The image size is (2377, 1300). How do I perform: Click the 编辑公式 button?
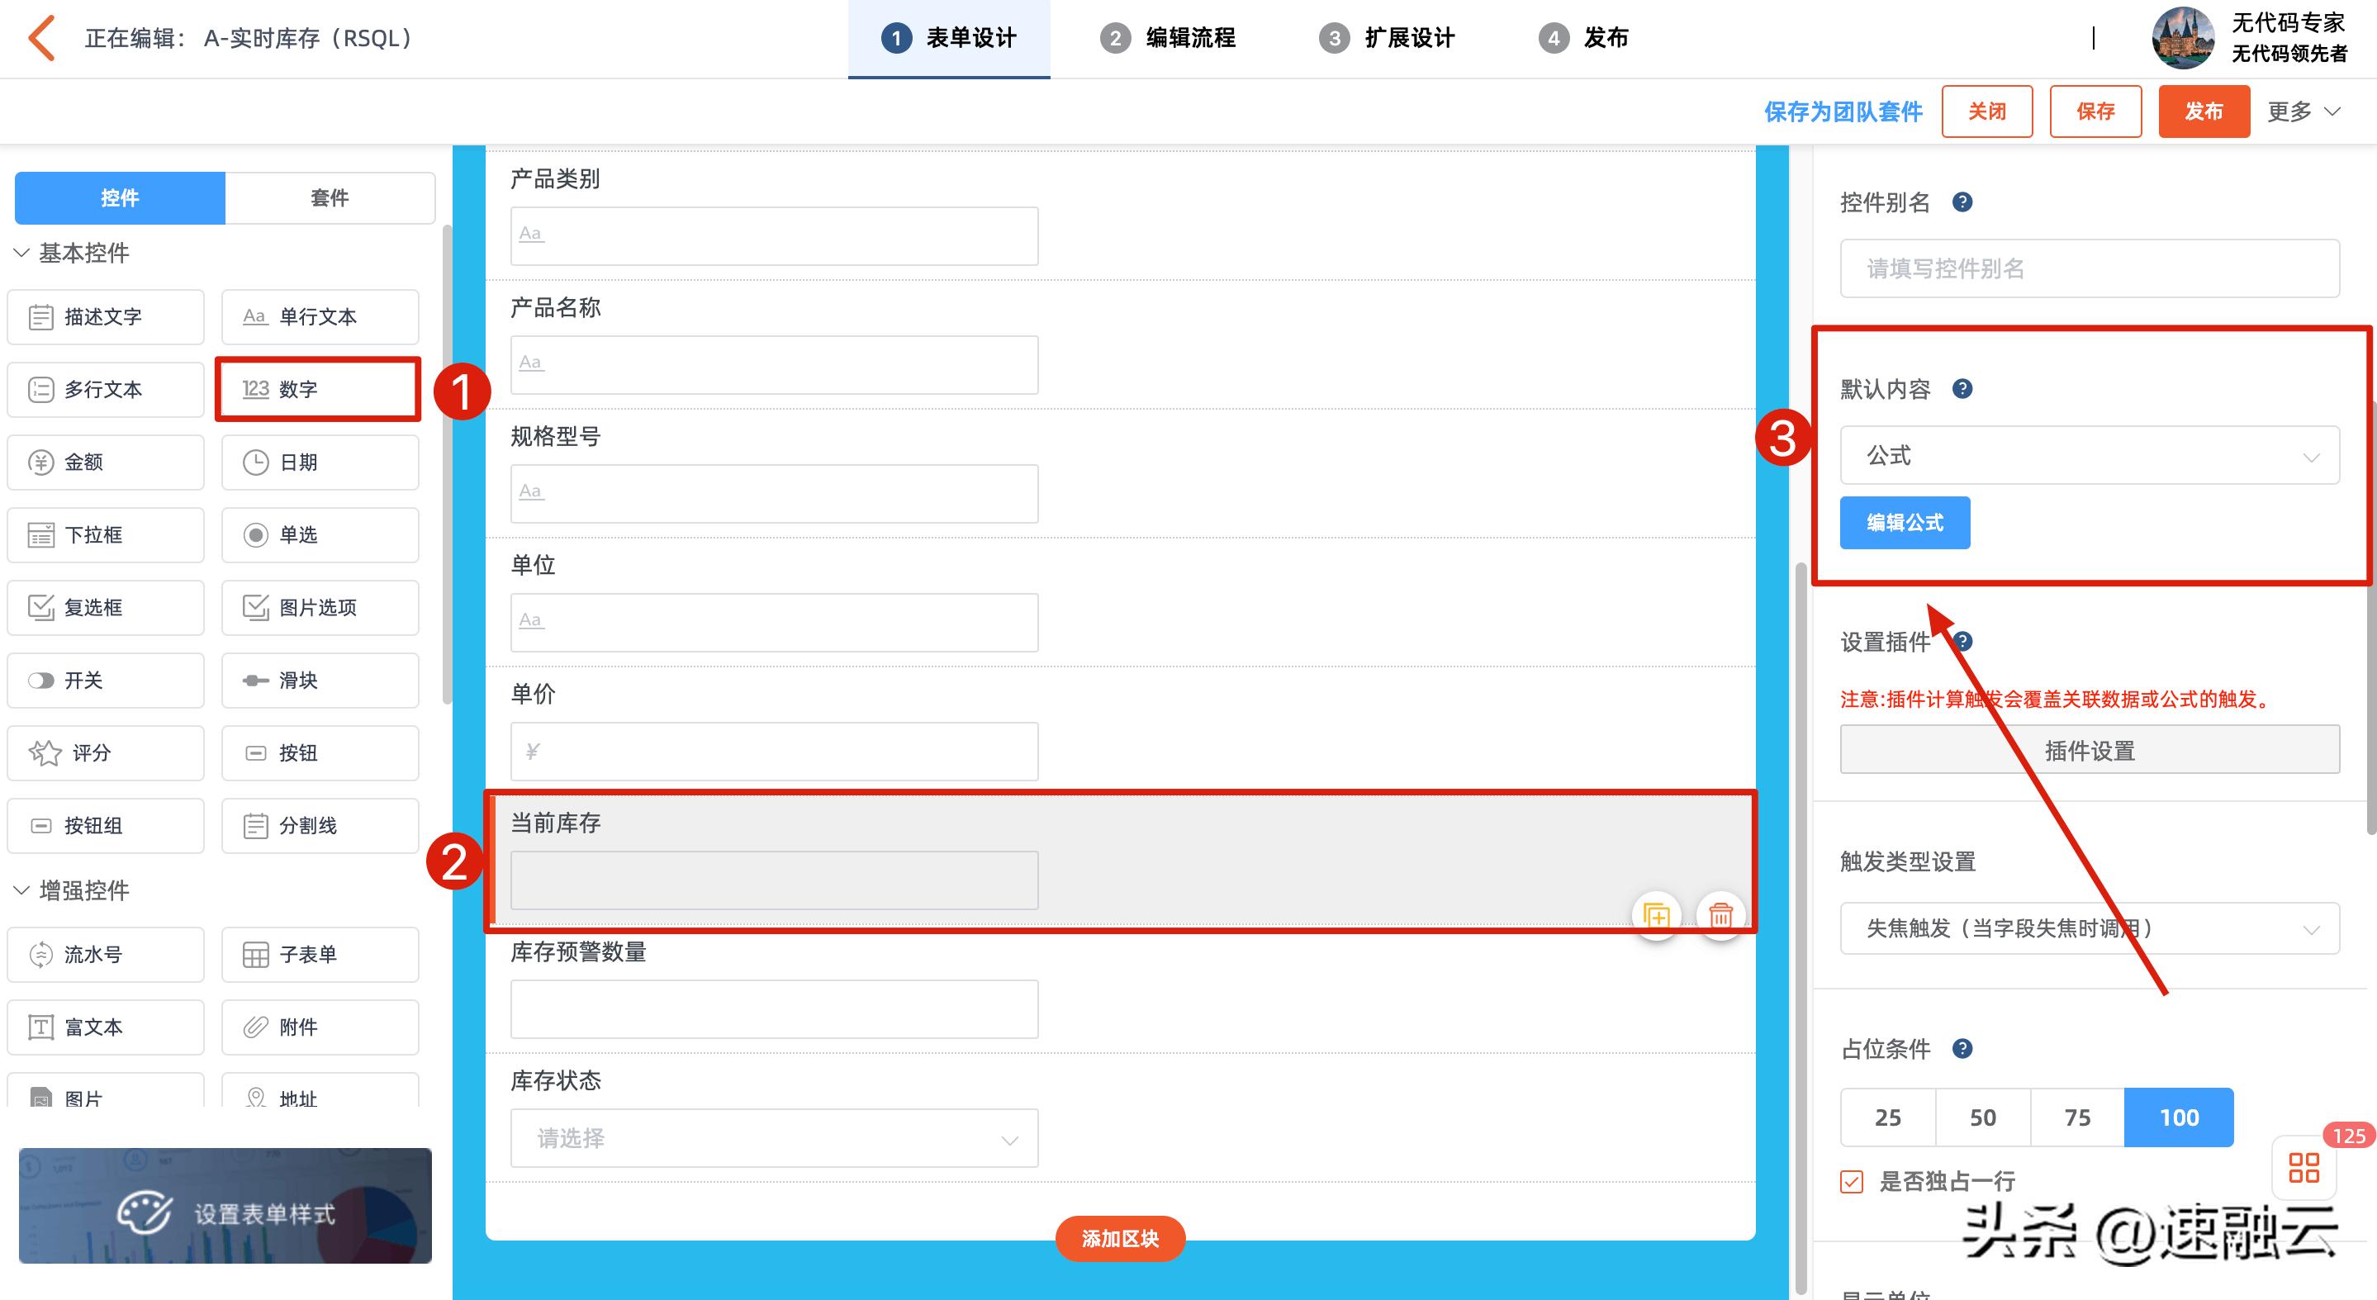[1904, 522]
